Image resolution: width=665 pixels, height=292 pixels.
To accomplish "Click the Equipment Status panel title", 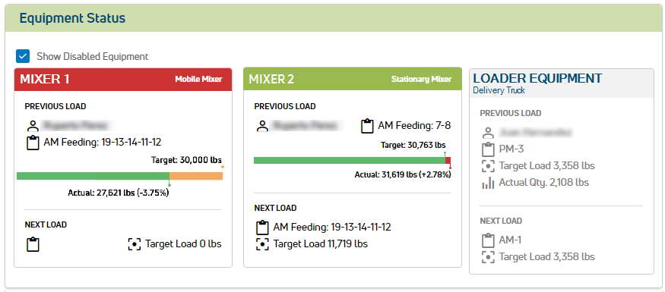I will click(x=72, y=18).
